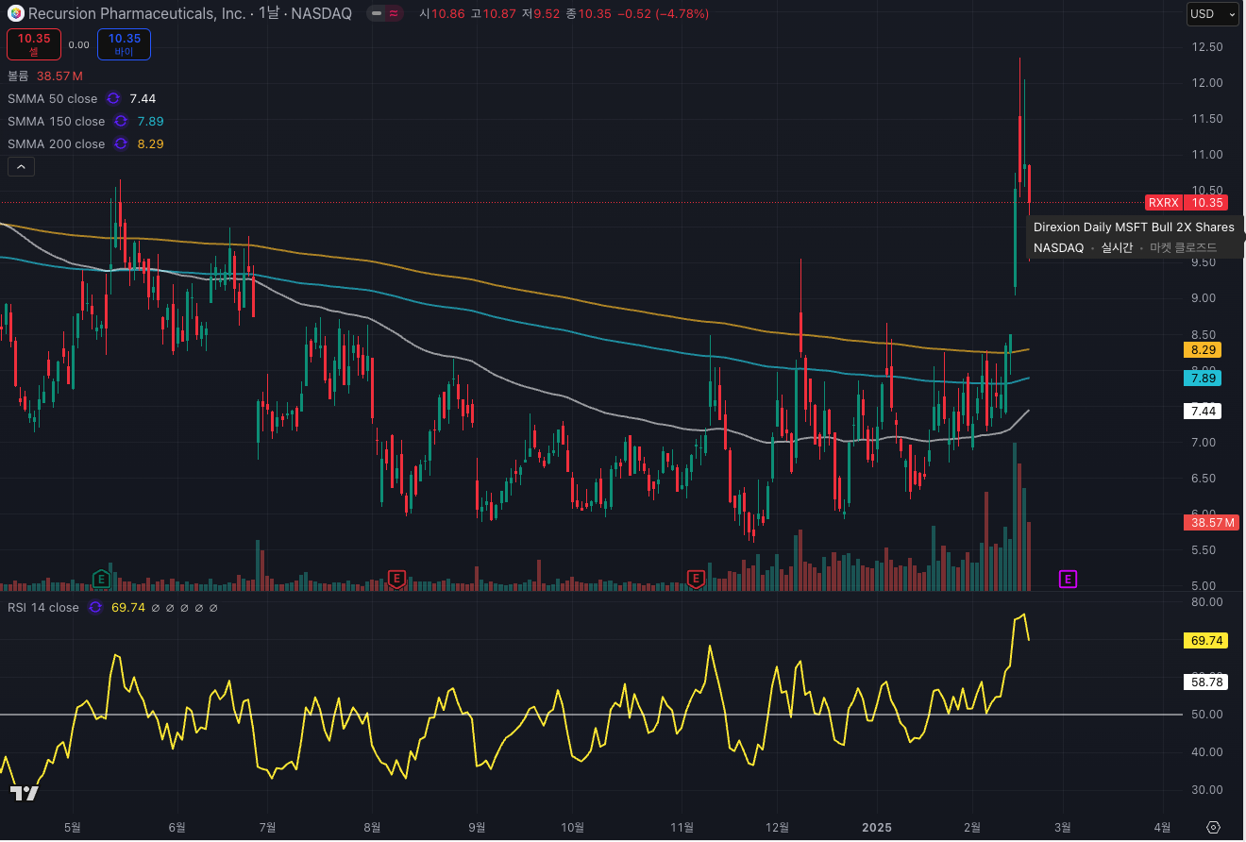Viewport: 1246px width, 842px height.
Task: Select the SMMA 200 close legend label
Action: point(56,143)
